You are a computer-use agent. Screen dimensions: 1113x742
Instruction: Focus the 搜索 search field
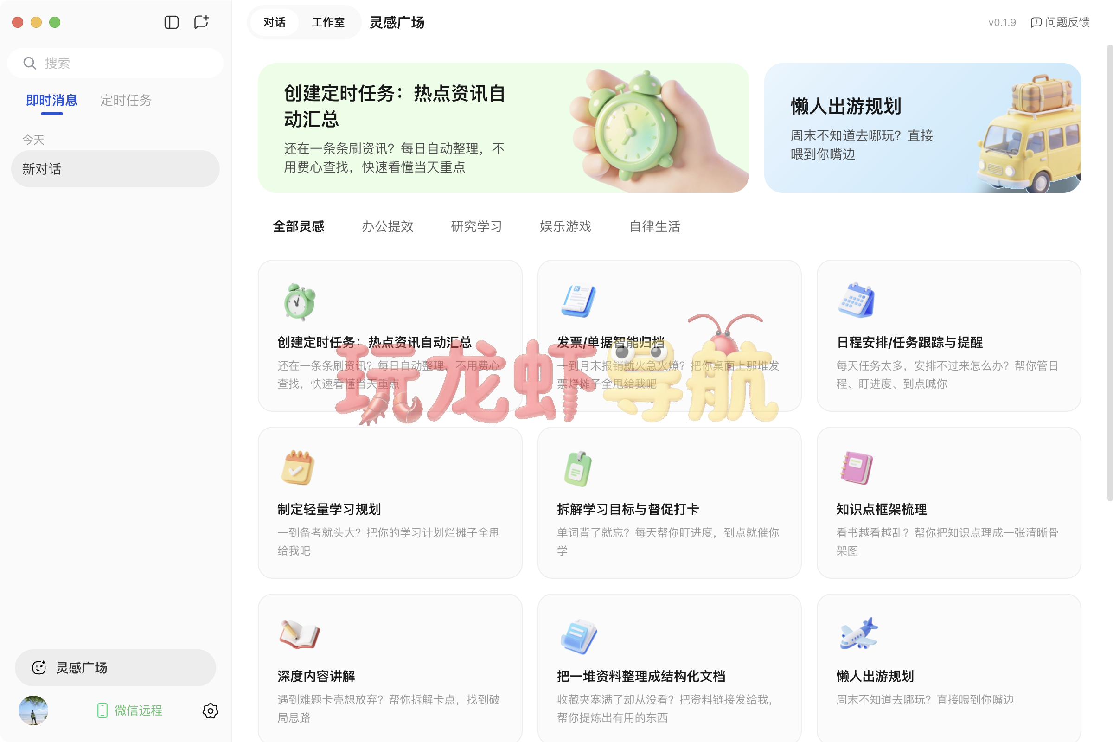pos(115,63)
